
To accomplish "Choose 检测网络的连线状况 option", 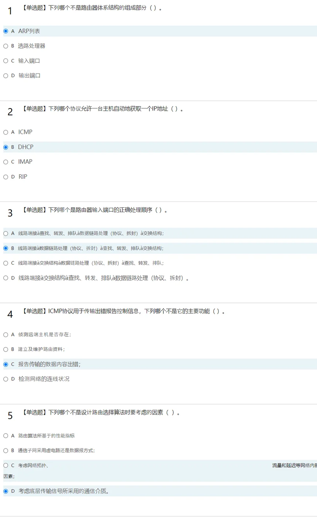I will click(6, 379).
